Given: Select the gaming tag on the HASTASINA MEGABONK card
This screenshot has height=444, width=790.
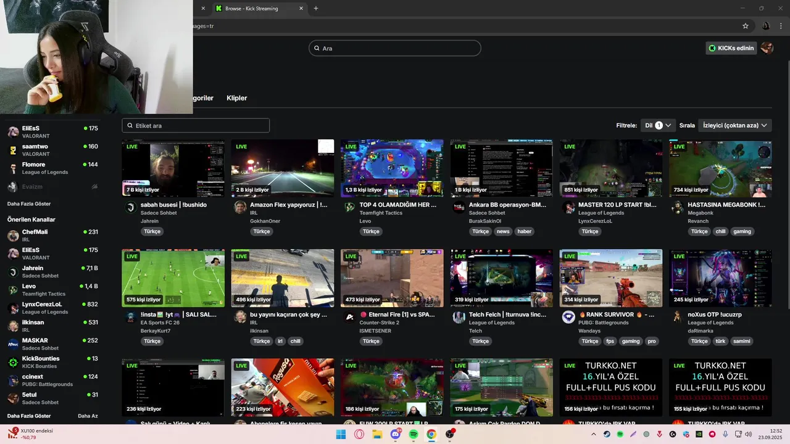Looking at the screenshot, I should click(x=742, y=231).
